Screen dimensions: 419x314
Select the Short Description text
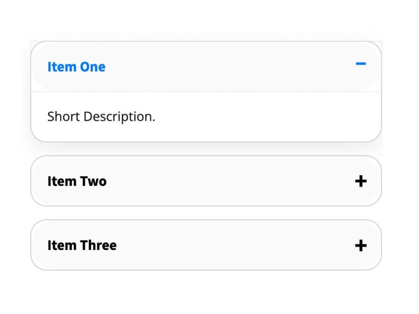click(x=101, y=116)
